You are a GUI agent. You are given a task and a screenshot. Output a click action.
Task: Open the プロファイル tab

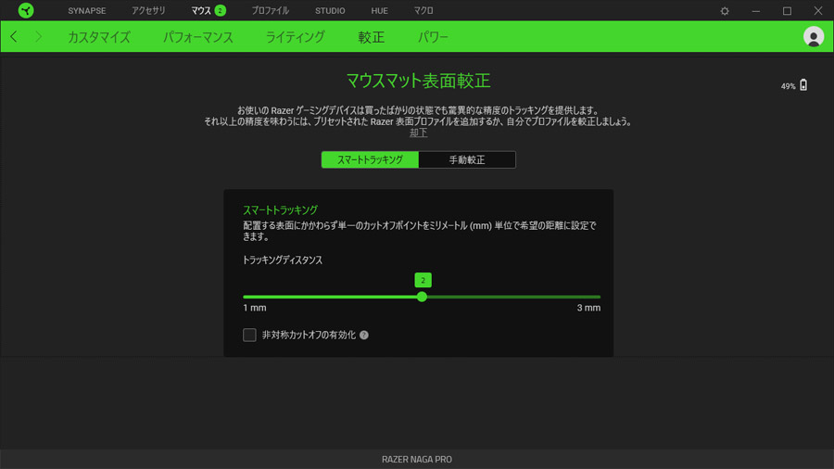click(271, 10)
